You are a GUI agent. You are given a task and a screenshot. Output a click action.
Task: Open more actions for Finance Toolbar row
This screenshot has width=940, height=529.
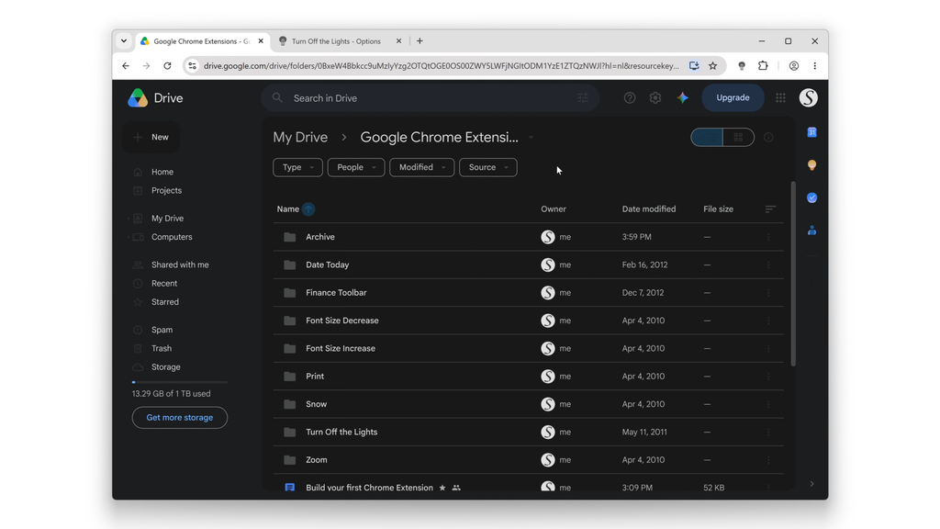[768, 293]
